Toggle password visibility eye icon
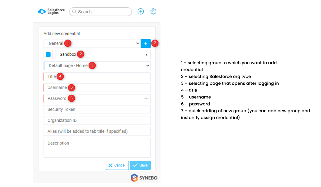 146,98
